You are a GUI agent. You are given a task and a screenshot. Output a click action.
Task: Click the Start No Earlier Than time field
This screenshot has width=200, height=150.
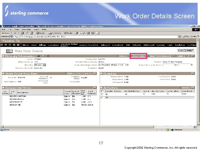click(120, 65)
